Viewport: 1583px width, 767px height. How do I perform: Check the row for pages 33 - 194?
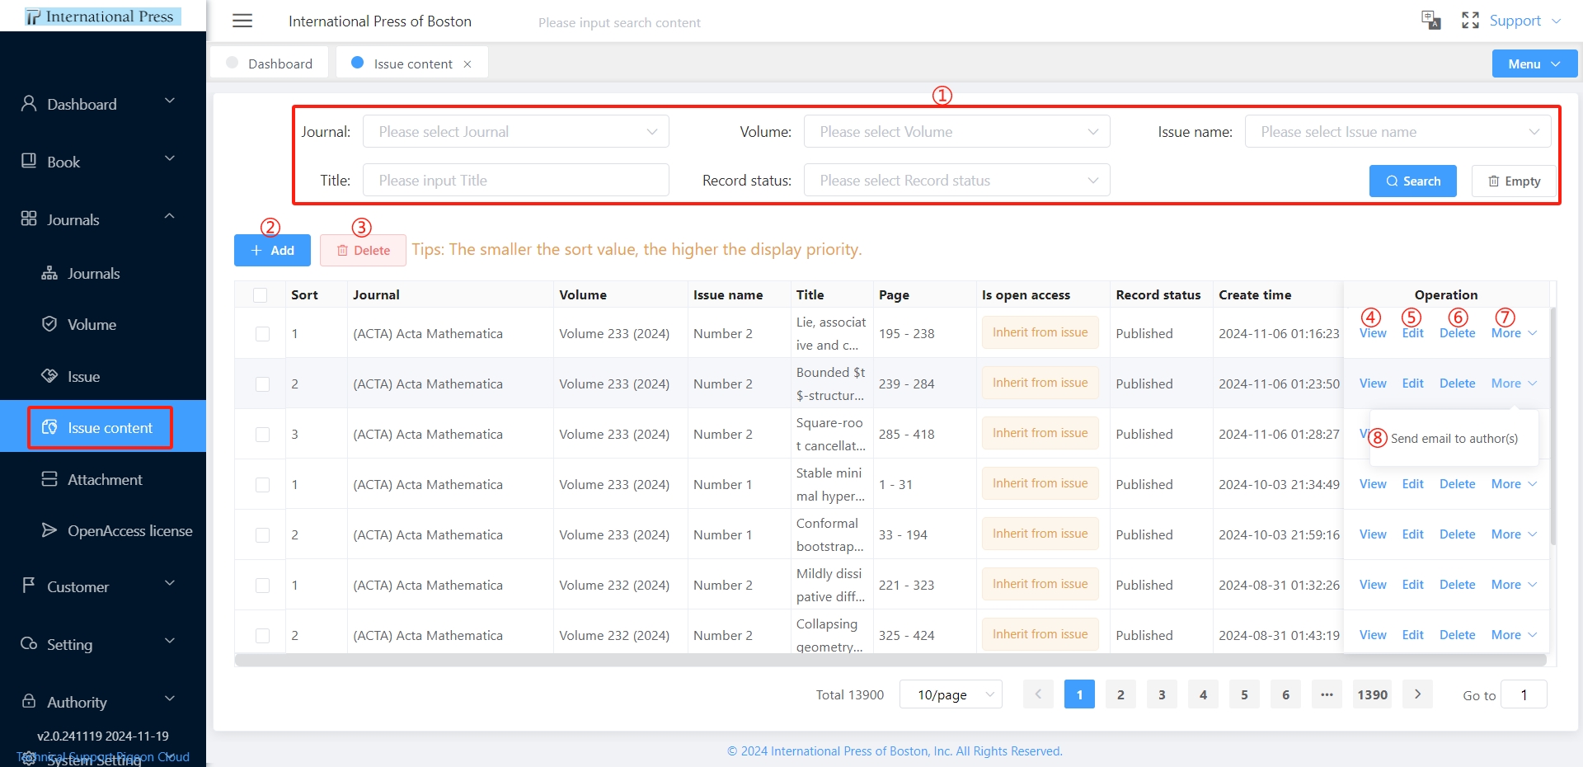coord(262,535)
